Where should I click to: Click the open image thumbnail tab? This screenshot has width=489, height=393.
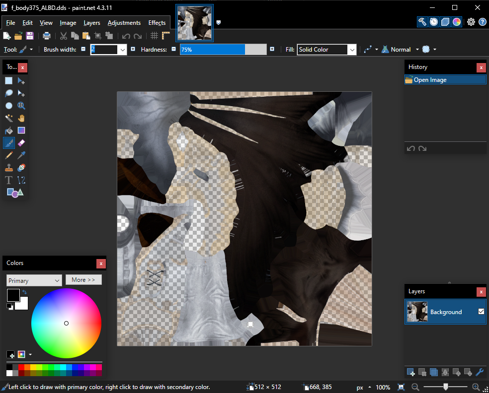tap(194, 23)
